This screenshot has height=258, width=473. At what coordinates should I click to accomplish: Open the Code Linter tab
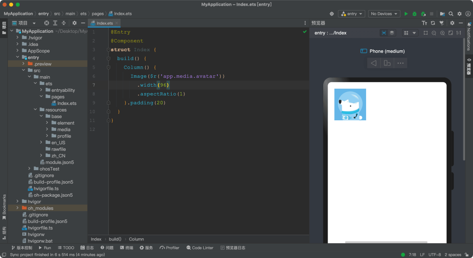(200, 248)
